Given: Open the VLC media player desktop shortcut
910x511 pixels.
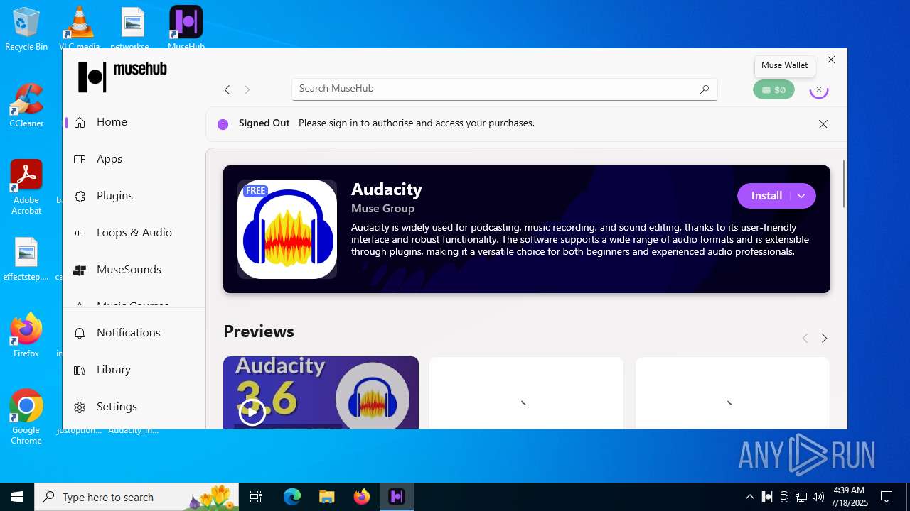Looking at the screenshot, I should [x=80, y=28].
